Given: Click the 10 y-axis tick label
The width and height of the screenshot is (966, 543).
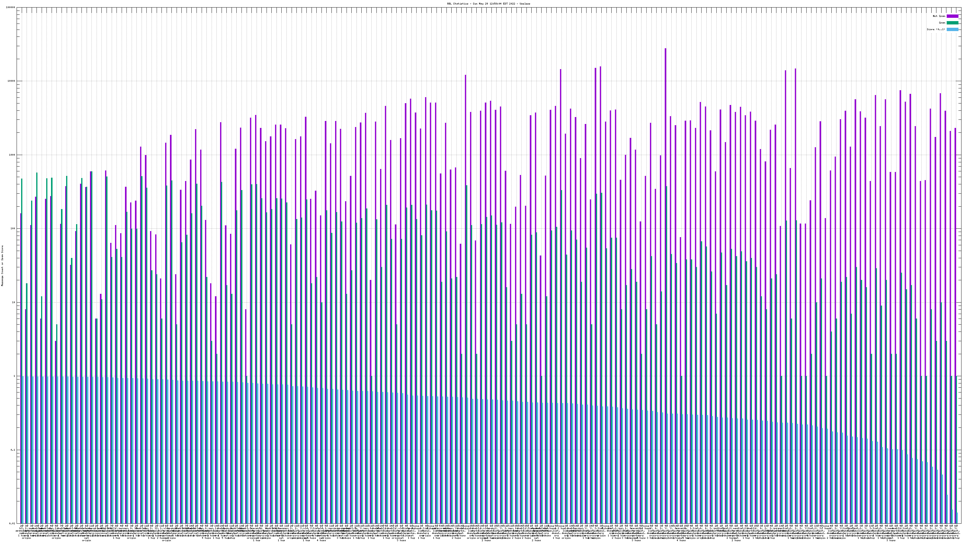Looking at the screenshot, I should click(14, 302).
